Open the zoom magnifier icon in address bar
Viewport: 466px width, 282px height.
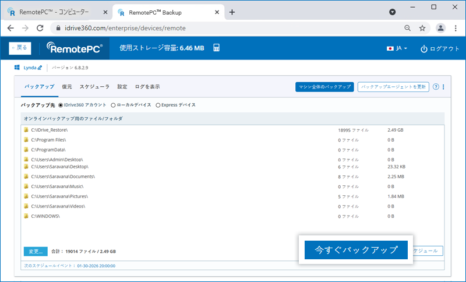[x=407, y=28]
